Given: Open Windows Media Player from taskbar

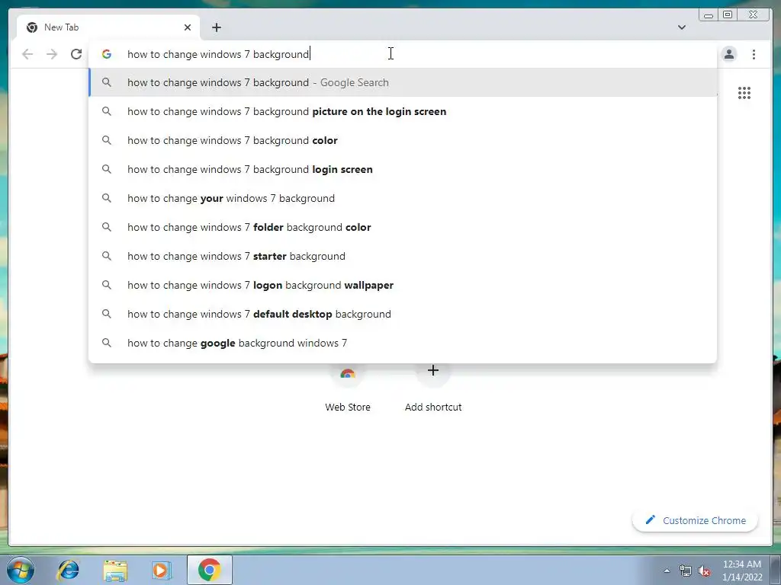Looking at the screenshot, I should pyautogui.click(x=162, y=570).
